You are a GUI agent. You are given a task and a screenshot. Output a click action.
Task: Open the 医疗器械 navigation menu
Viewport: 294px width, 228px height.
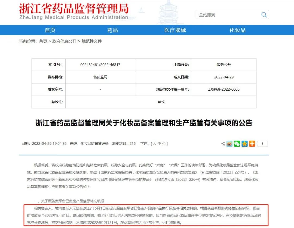175,30
